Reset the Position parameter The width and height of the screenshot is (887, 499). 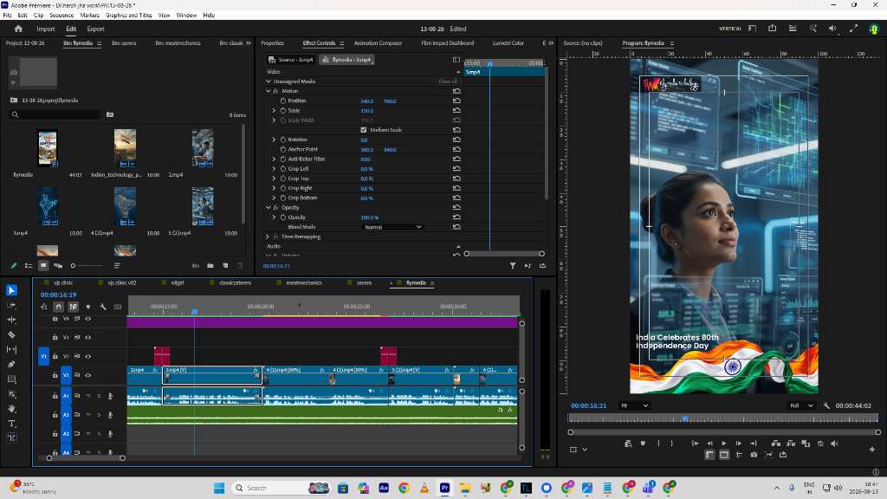(456, 100)
